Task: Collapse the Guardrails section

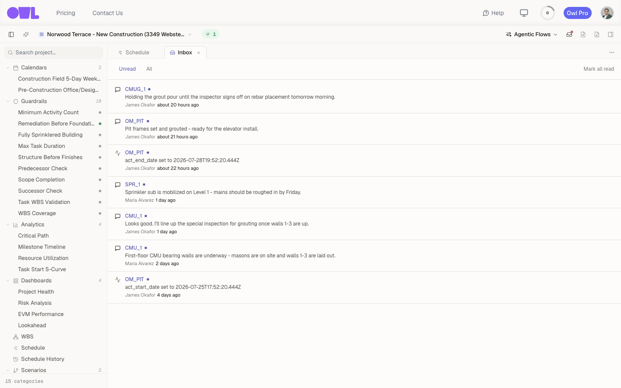Action: pos(8,101)
